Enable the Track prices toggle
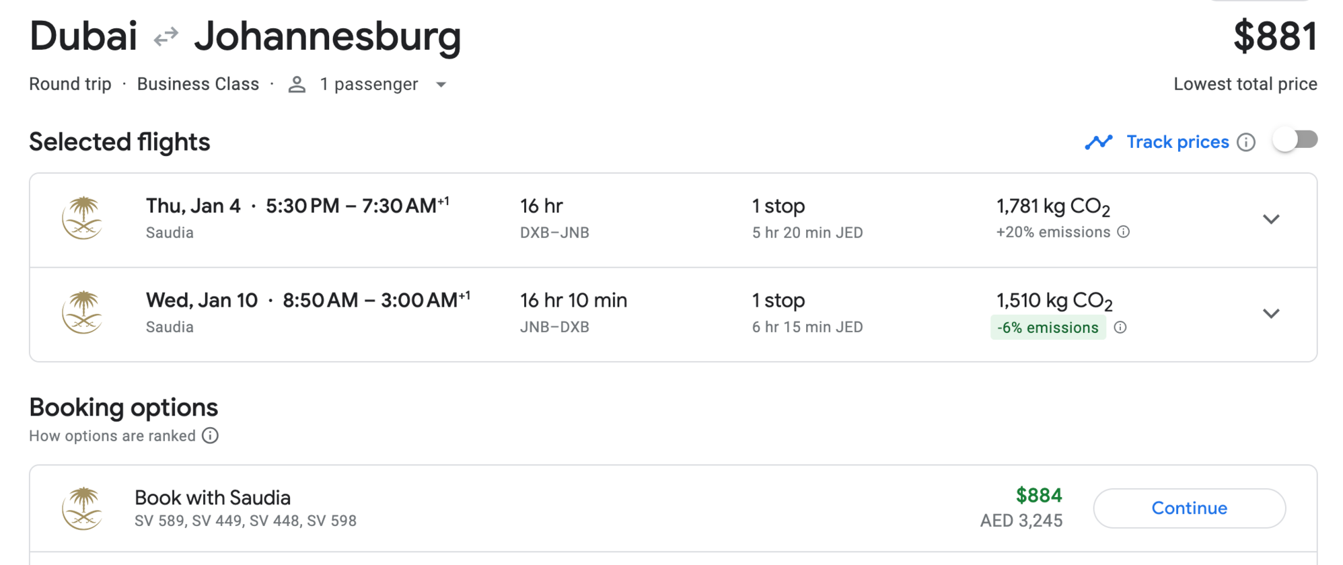 pos(1293,140)
